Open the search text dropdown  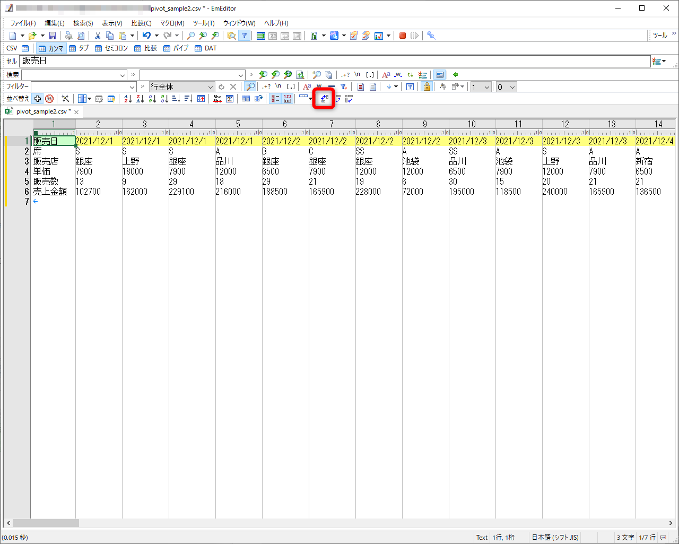tap(123, 75)
